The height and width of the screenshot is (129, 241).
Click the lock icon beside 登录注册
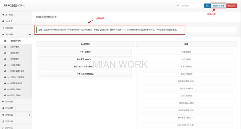click(x=3, y=121)
